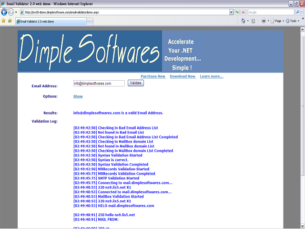Select the Email Validator 2.0 web demo tab
The image size is (305, 229).
point(51,21)
